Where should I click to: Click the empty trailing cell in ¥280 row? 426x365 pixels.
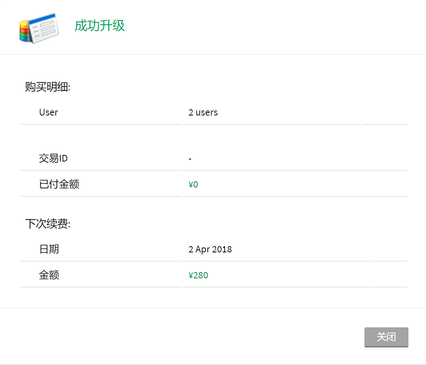tap(389, 275)
